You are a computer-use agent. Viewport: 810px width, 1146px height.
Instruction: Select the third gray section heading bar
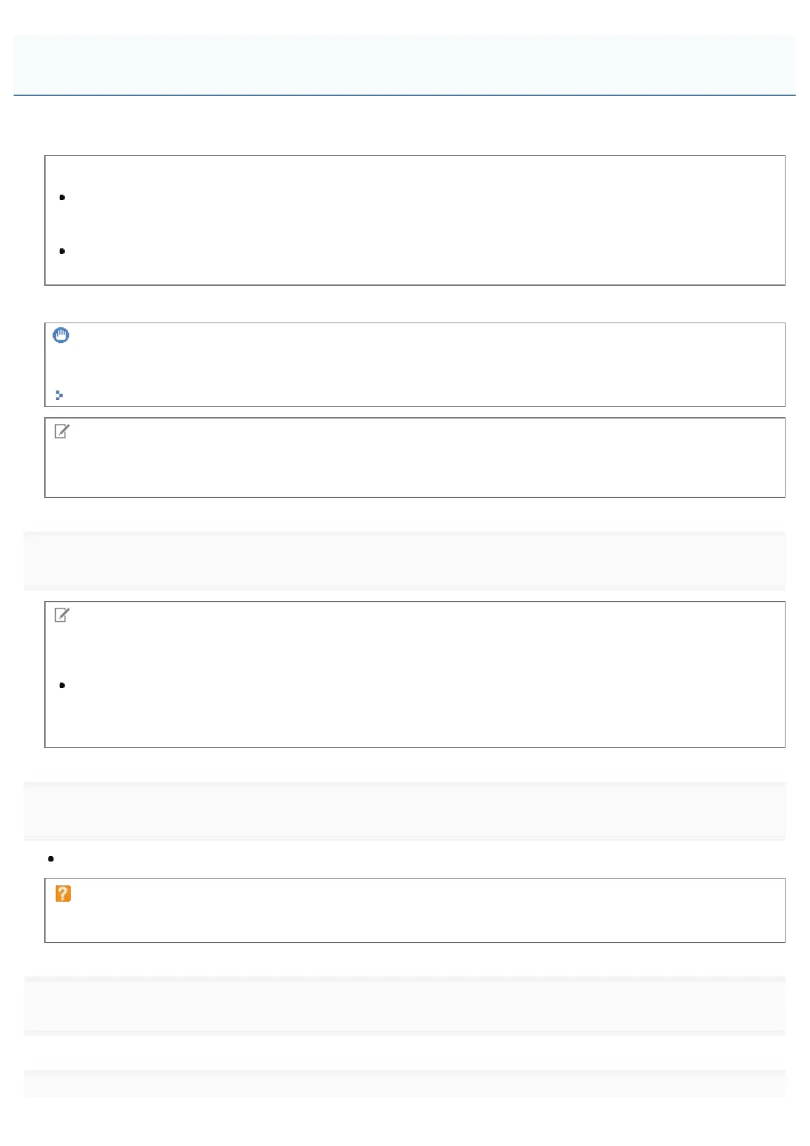[x=404, y=1005]
